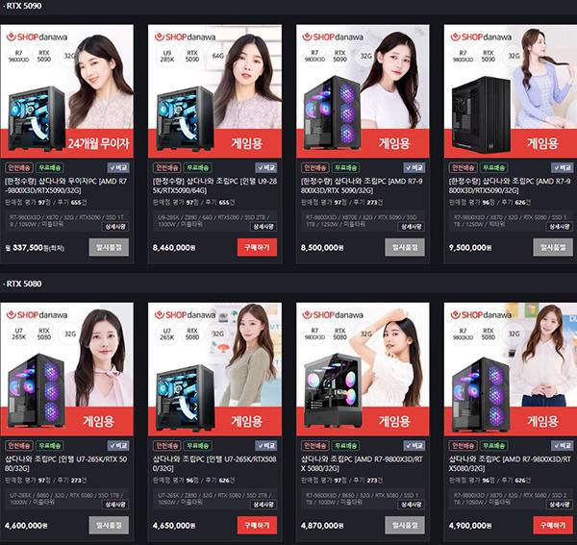Viewport: 577px width, 545px height.
Task: Buy the 4,650,000원 U7-265K PC
Action: click(x=257, y=526)
